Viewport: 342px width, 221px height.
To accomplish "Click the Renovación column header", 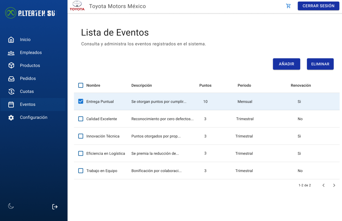I will pyautogui.click(x=301, y=85).
